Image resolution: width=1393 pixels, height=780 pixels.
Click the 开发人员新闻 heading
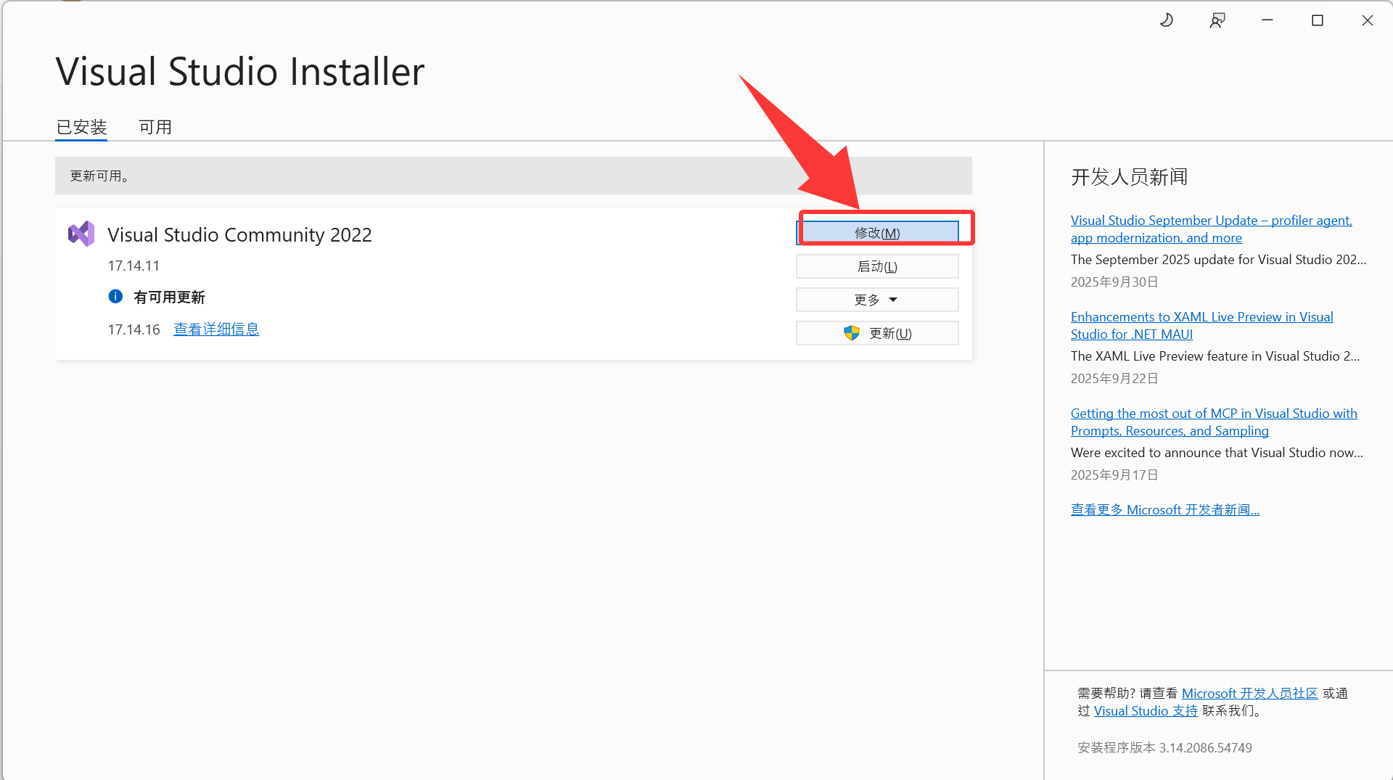1129,177
